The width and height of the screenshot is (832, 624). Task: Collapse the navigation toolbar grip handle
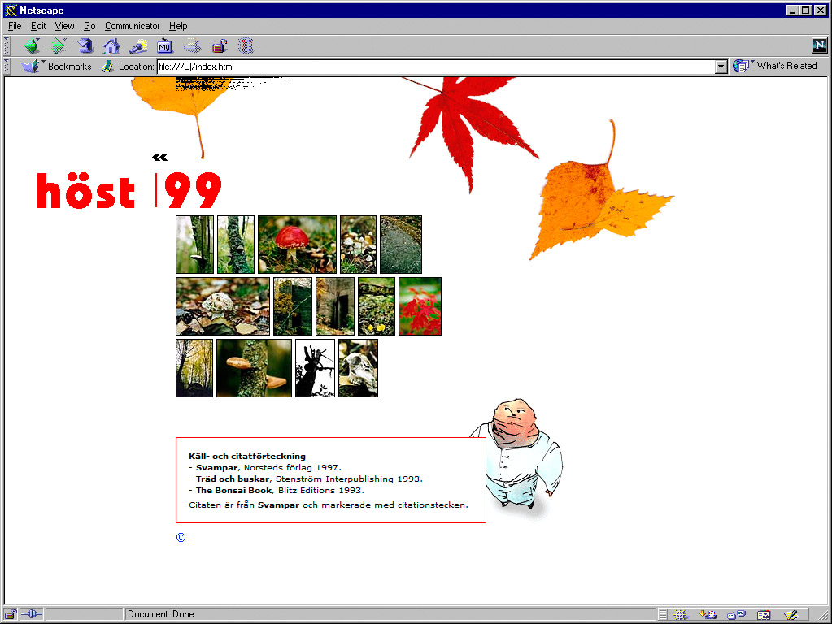pos(7,45)
